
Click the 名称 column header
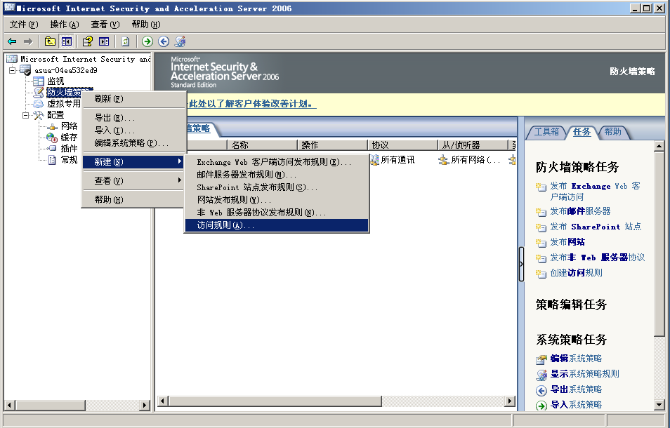coord(263,145)
